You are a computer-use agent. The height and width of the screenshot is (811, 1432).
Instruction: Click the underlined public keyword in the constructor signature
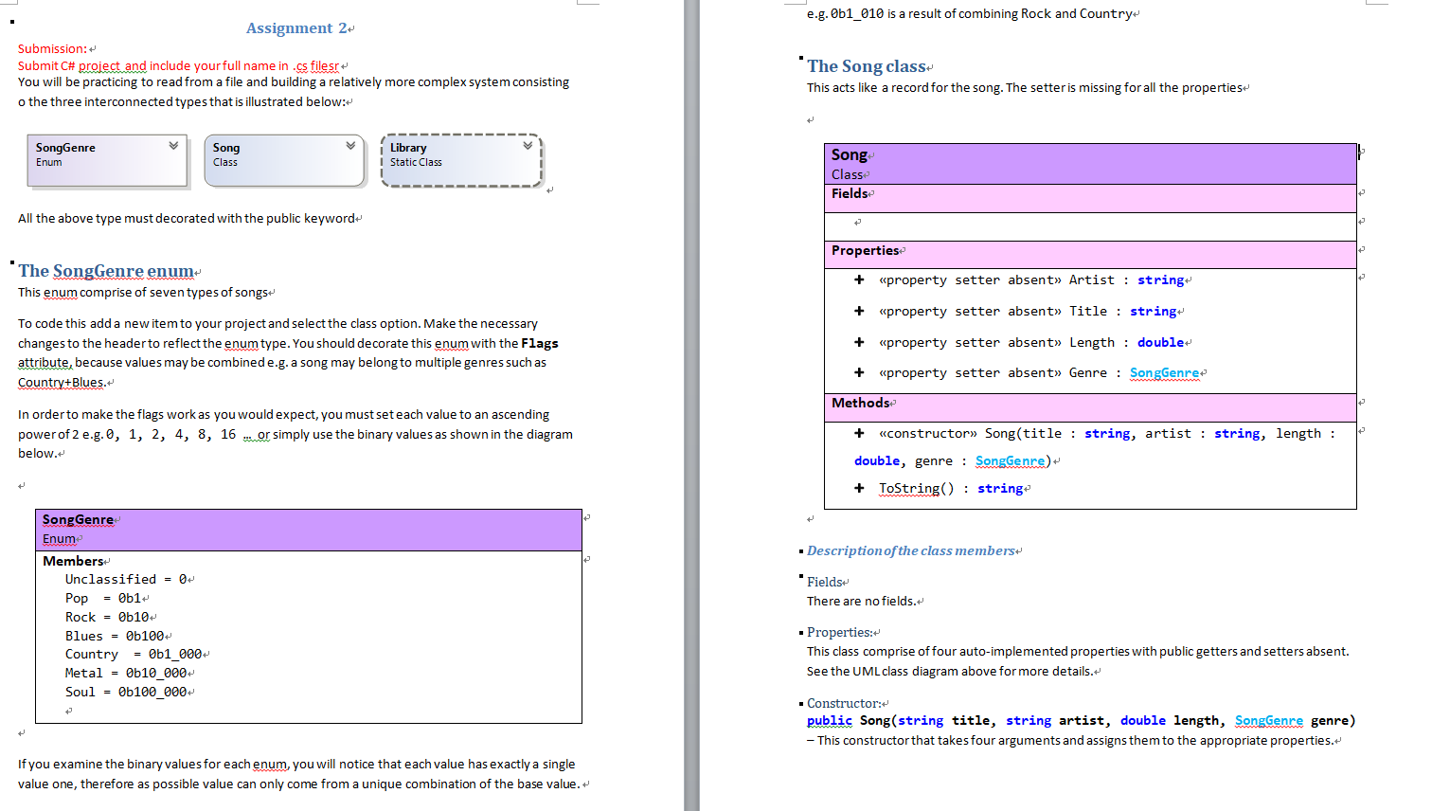[829, 720]
